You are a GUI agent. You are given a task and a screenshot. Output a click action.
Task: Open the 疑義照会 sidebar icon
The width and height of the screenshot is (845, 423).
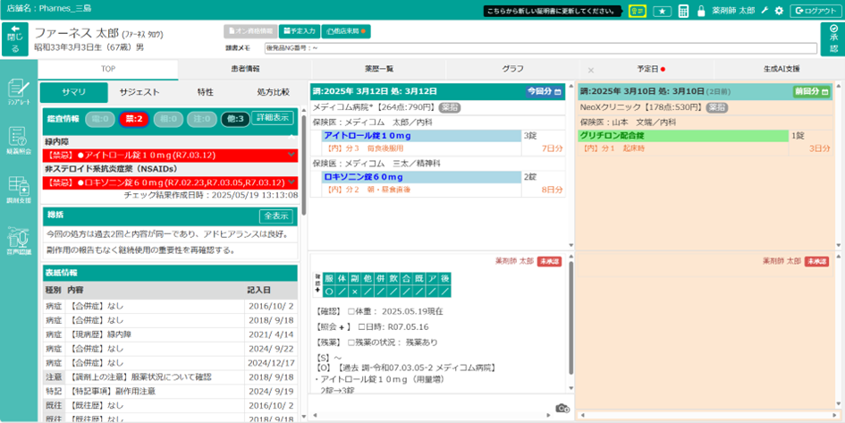pyautogui.click(x=18, y=139)
